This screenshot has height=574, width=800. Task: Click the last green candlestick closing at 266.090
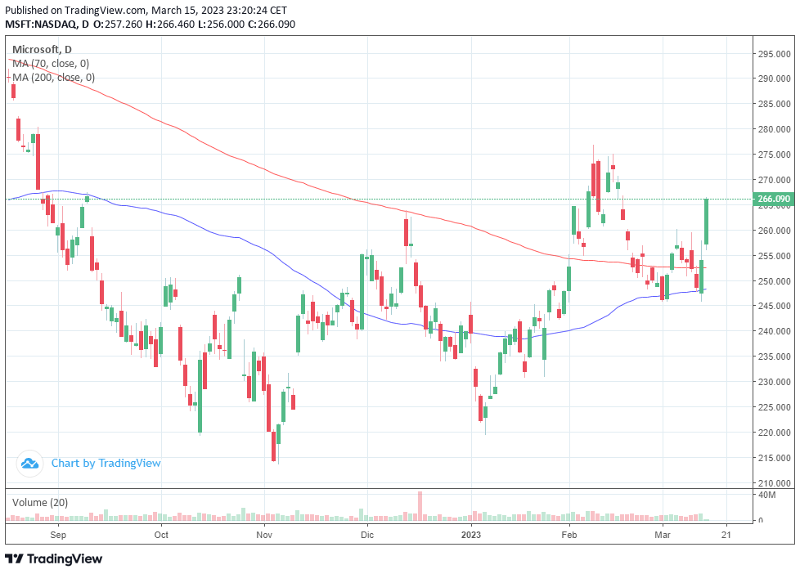coord(707,222)
